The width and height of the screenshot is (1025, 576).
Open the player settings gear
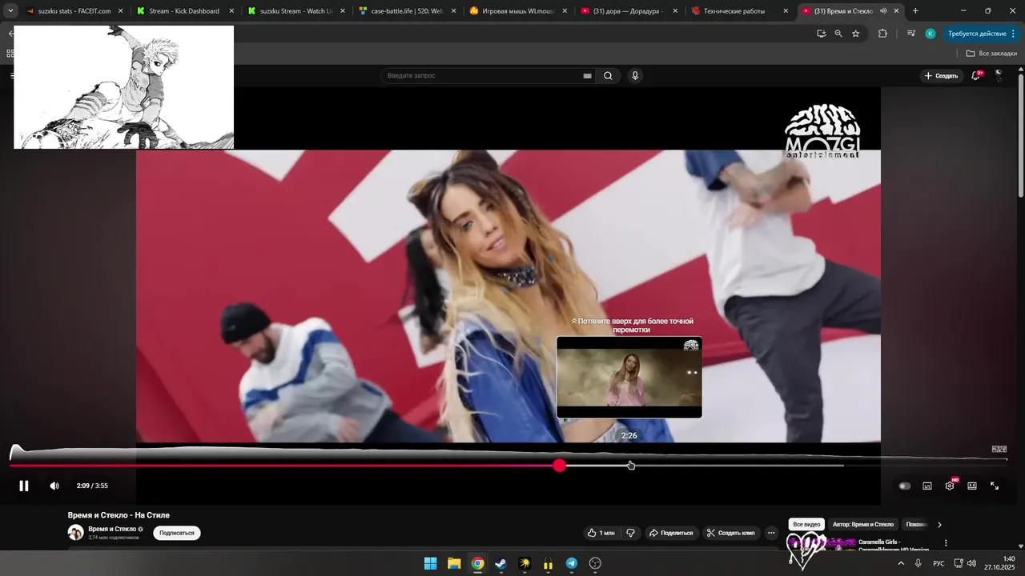click(950, 486)
